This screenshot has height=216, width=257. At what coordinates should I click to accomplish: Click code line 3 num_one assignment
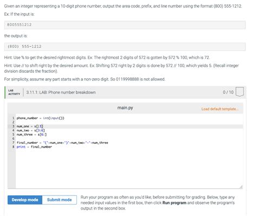pyautogui.click(x=30, y=126)
